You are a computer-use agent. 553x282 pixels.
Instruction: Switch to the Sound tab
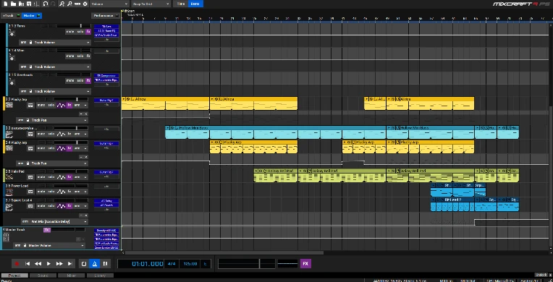43,275
